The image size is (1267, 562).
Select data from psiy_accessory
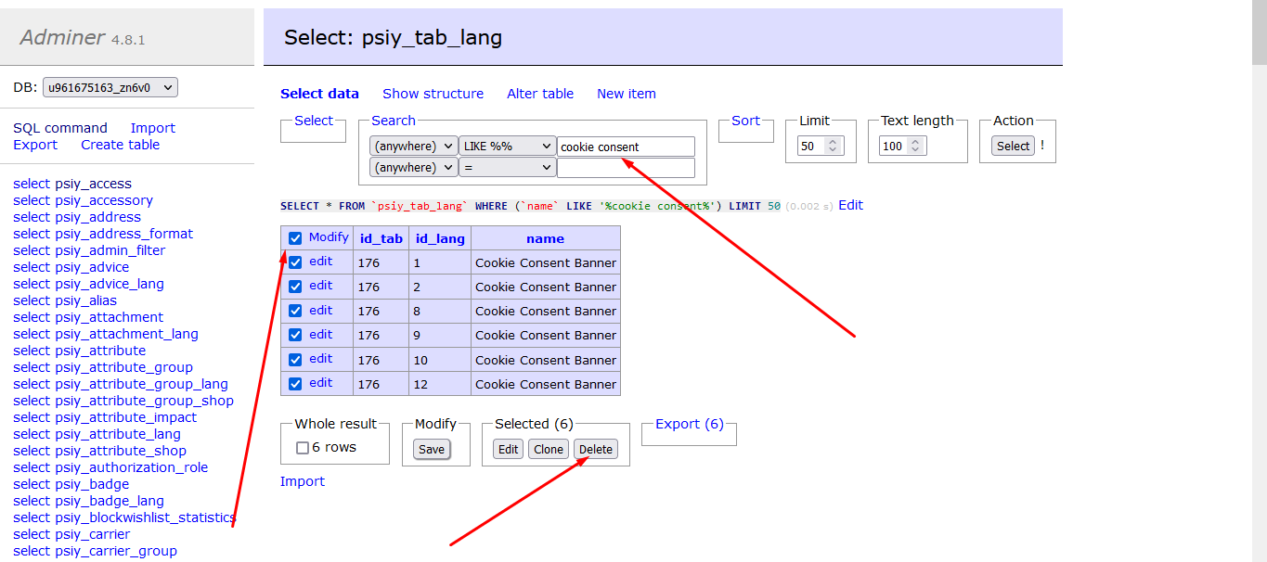(x=32, y=200)
